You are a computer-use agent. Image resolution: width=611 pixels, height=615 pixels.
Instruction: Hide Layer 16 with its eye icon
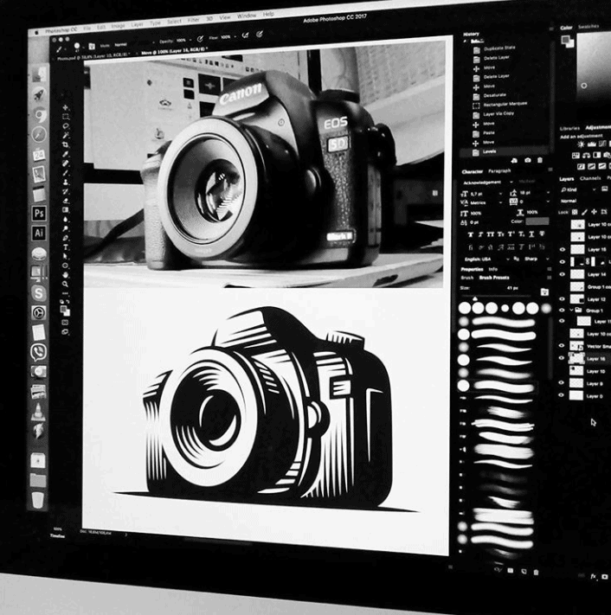pyautogui.click(x=562, y=358)
